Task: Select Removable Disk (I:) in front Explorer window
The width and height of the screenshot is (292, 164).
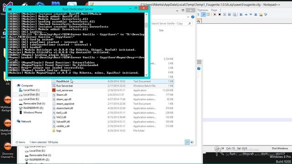Action: [x=34, y=103]
